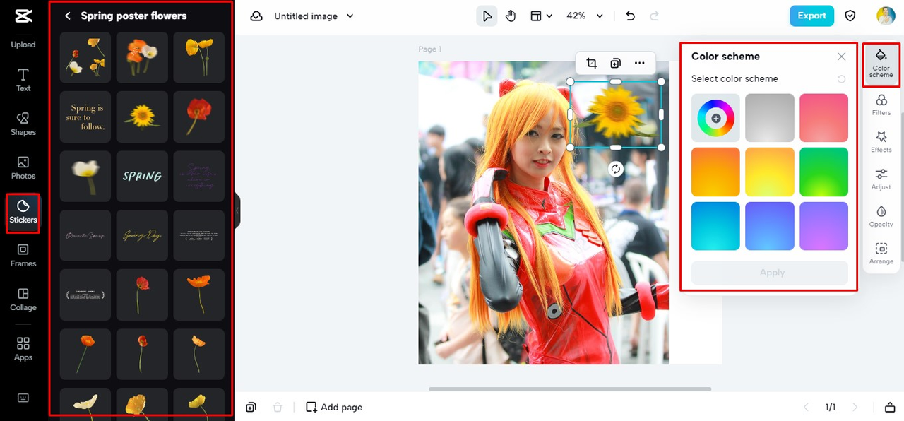Click the Export button

pyautogui.click(x=811, y=16)
